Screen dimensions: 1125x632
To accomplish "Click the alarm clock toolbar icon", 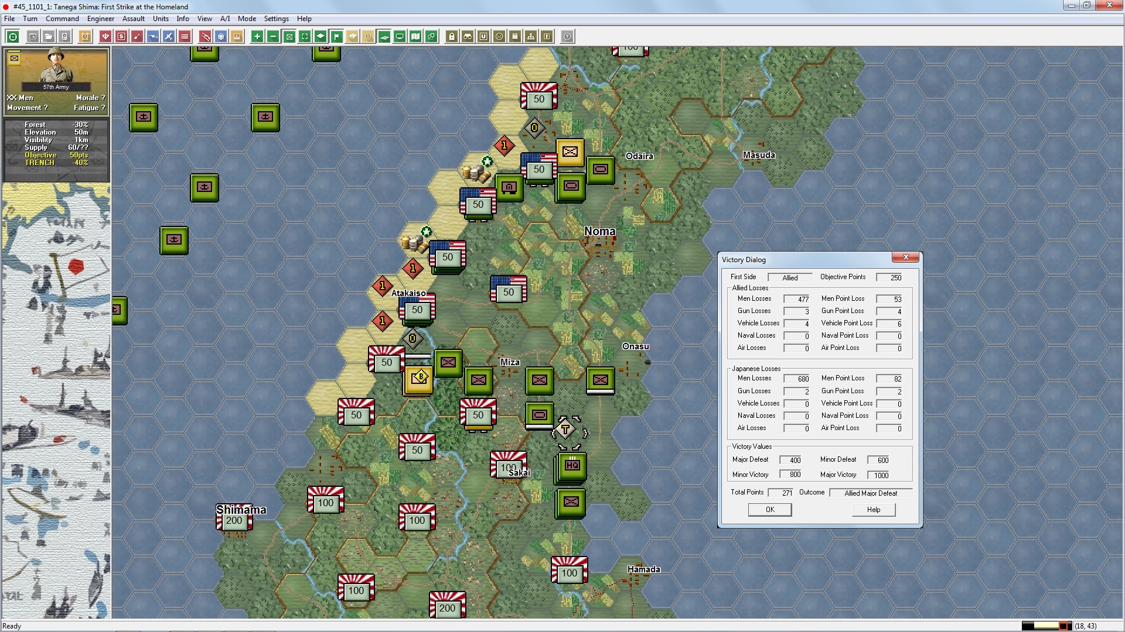I will tap(85, 36).
